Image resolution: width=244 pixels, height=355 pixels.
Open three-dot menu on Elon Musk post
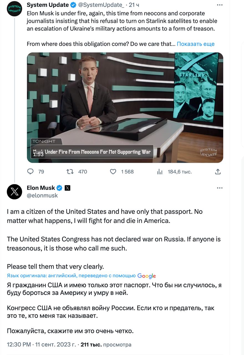click(220, 188)
